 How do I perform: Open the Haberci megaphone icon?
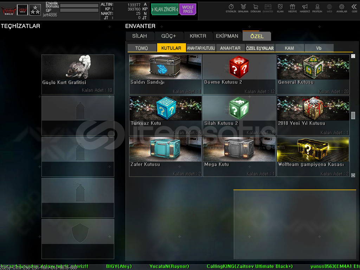305,8
